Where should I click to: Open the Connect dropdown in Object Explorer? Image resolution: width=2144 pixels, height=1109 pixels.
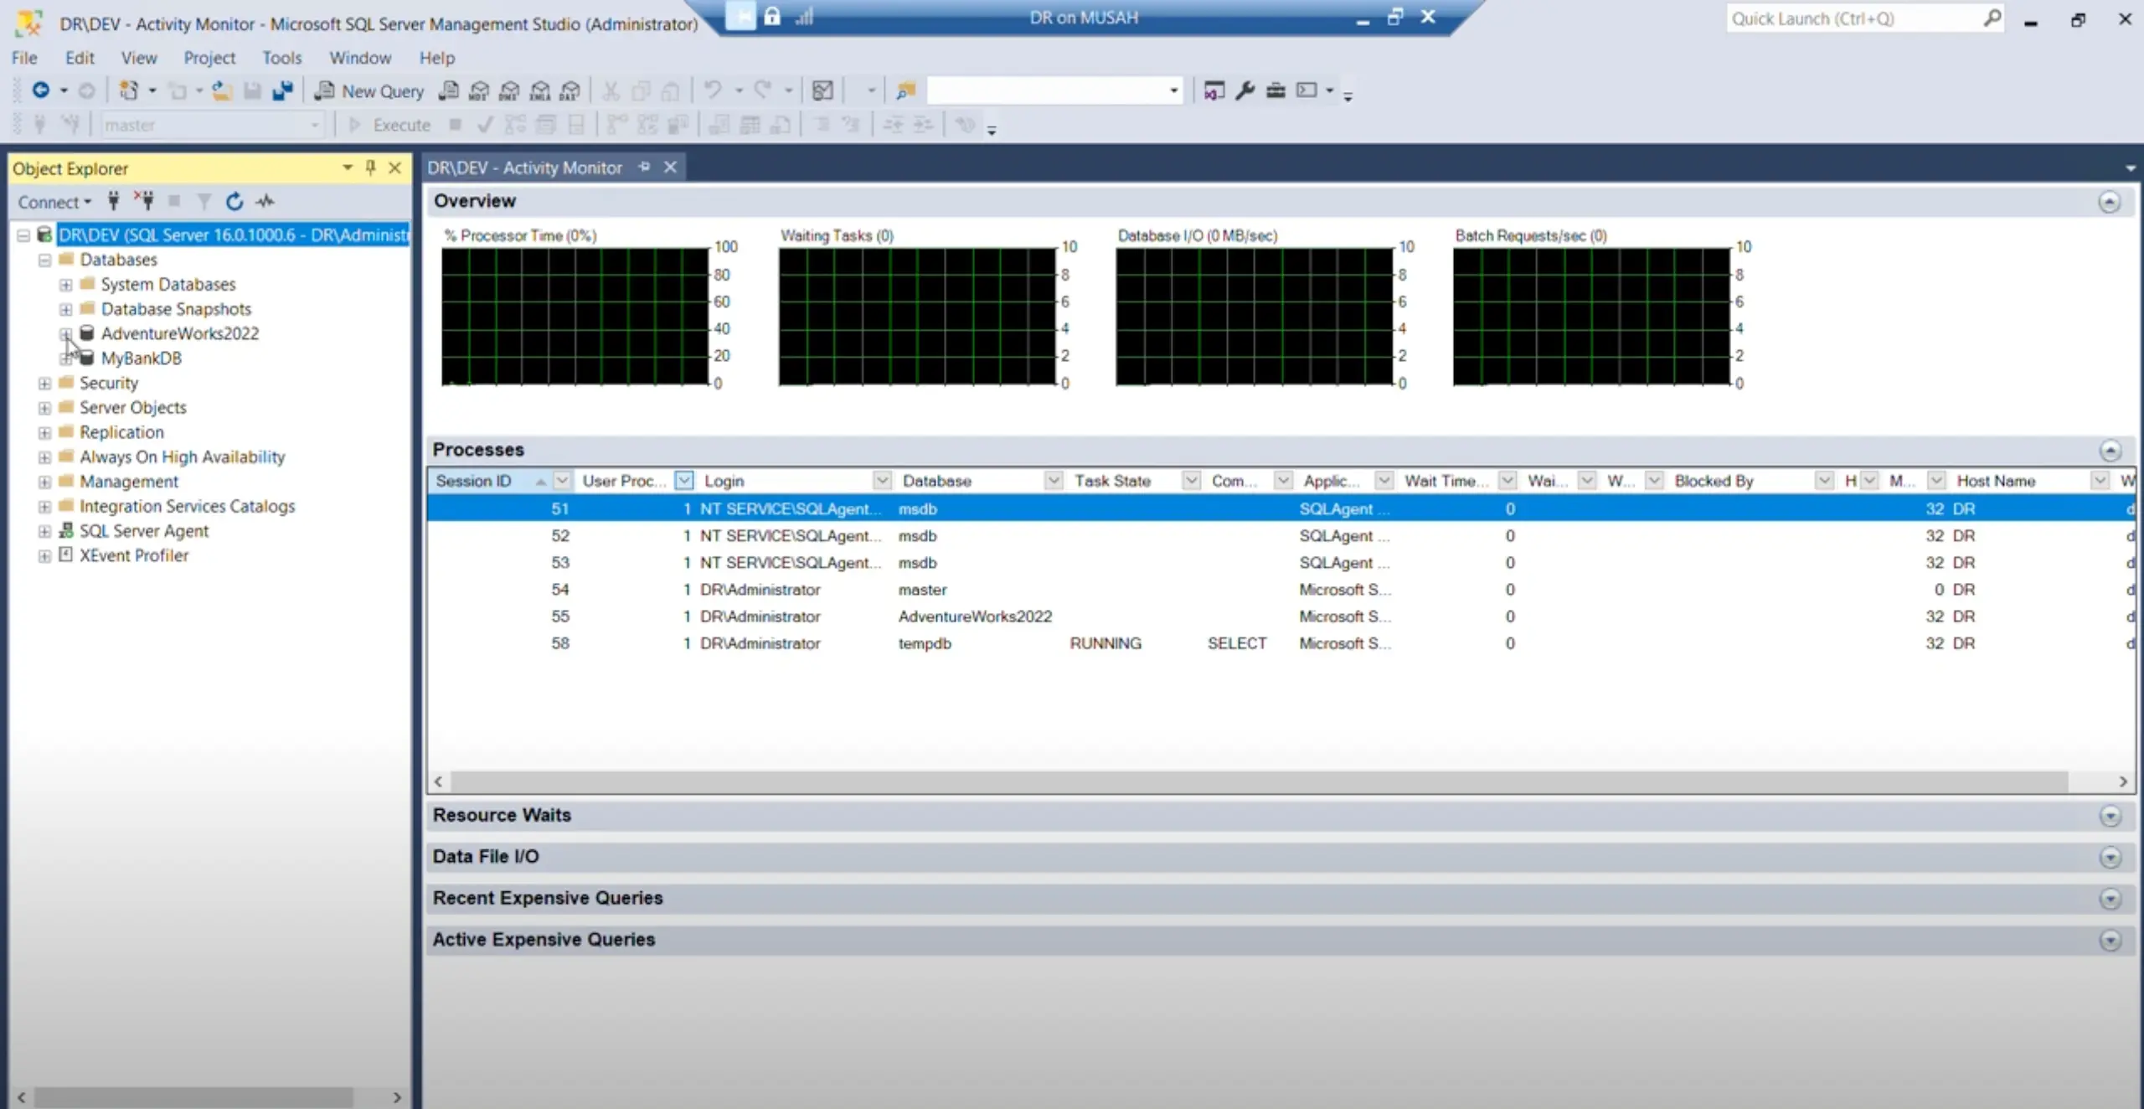pyautogui.click(x=54, y=201)
